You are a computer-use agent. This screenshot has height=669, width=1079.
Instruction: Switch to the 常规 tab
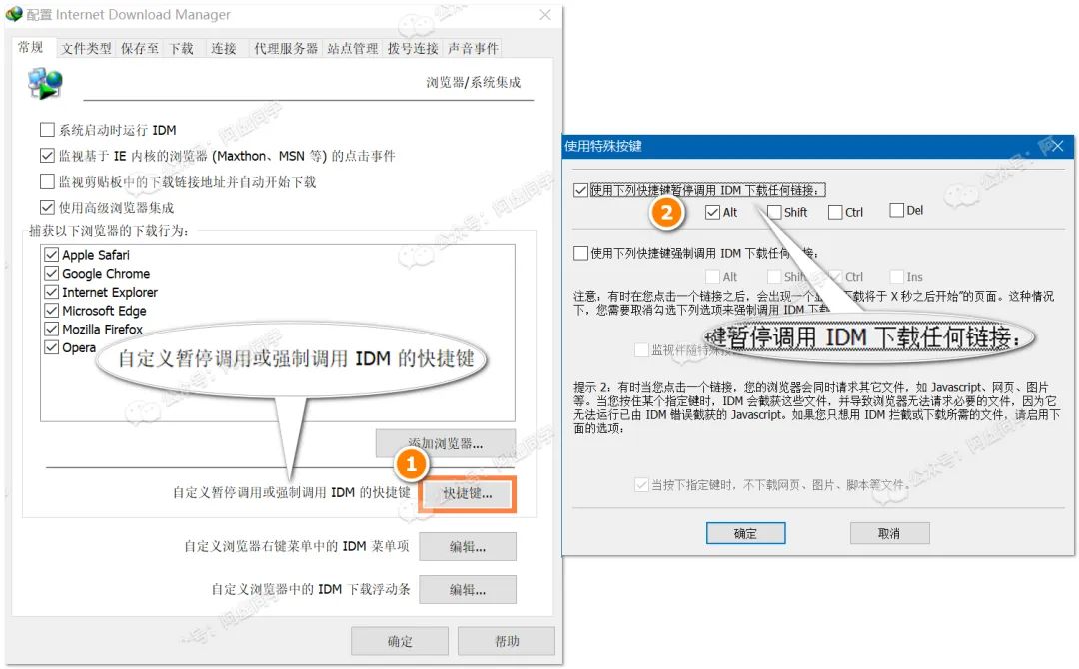[31, 48]
